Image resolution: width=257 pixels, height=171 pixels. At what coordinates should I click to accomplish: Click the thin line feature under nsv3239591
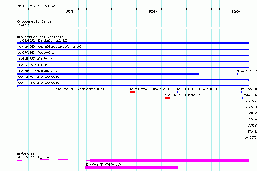[133, 80]
